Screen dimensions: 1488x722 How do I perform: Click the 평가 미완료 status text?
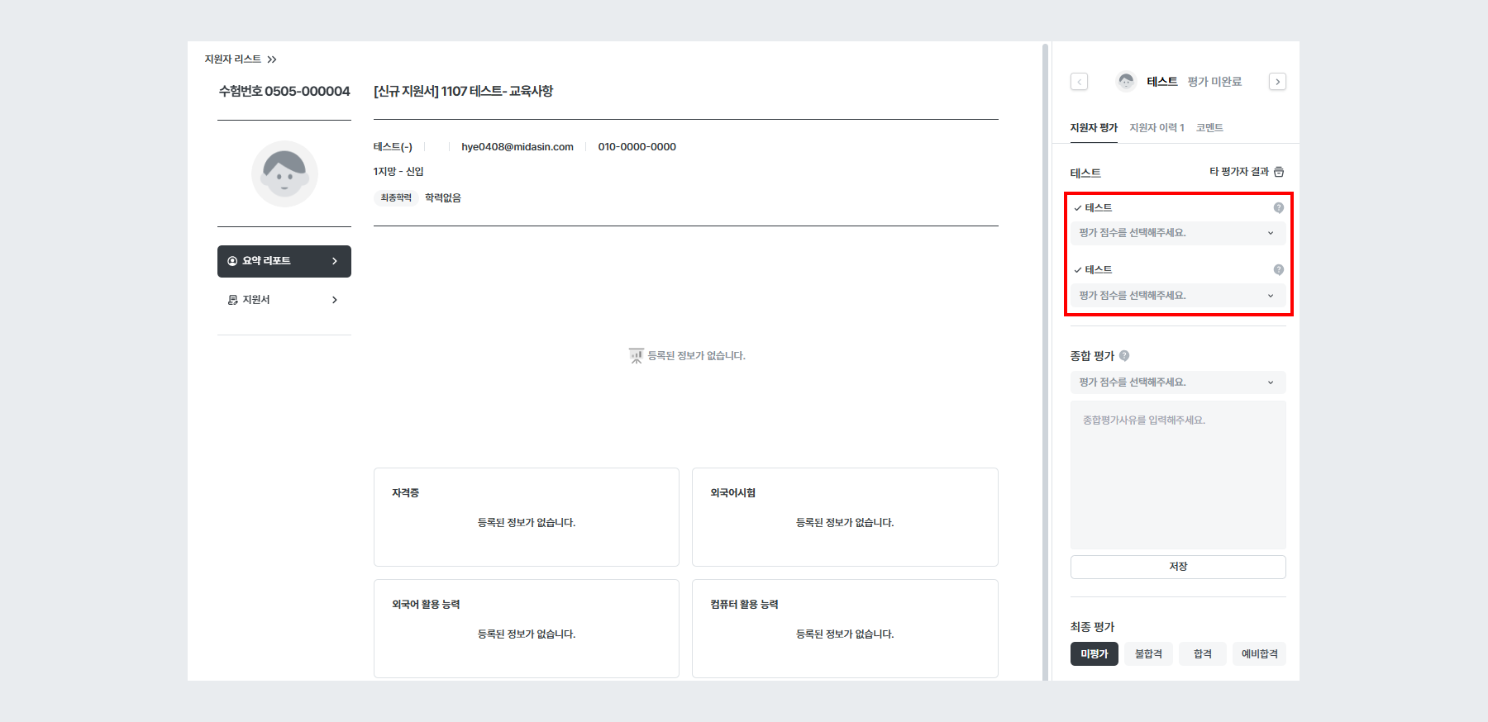1214,82
